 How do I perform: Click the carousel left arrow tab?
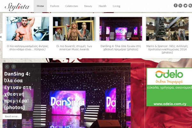pyautogui.click(x=1, y=37)
